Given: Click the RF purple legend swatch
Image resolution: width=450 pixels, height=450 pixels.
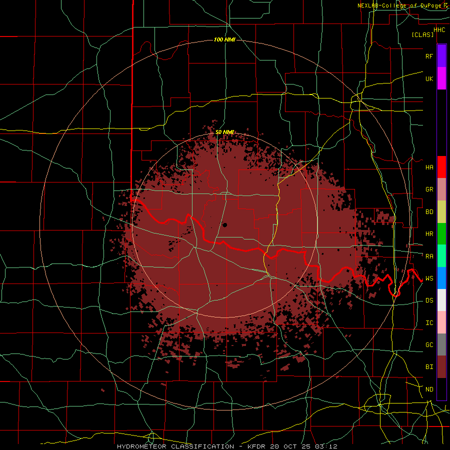Looking at the screenshot, I should pos(441,56).
